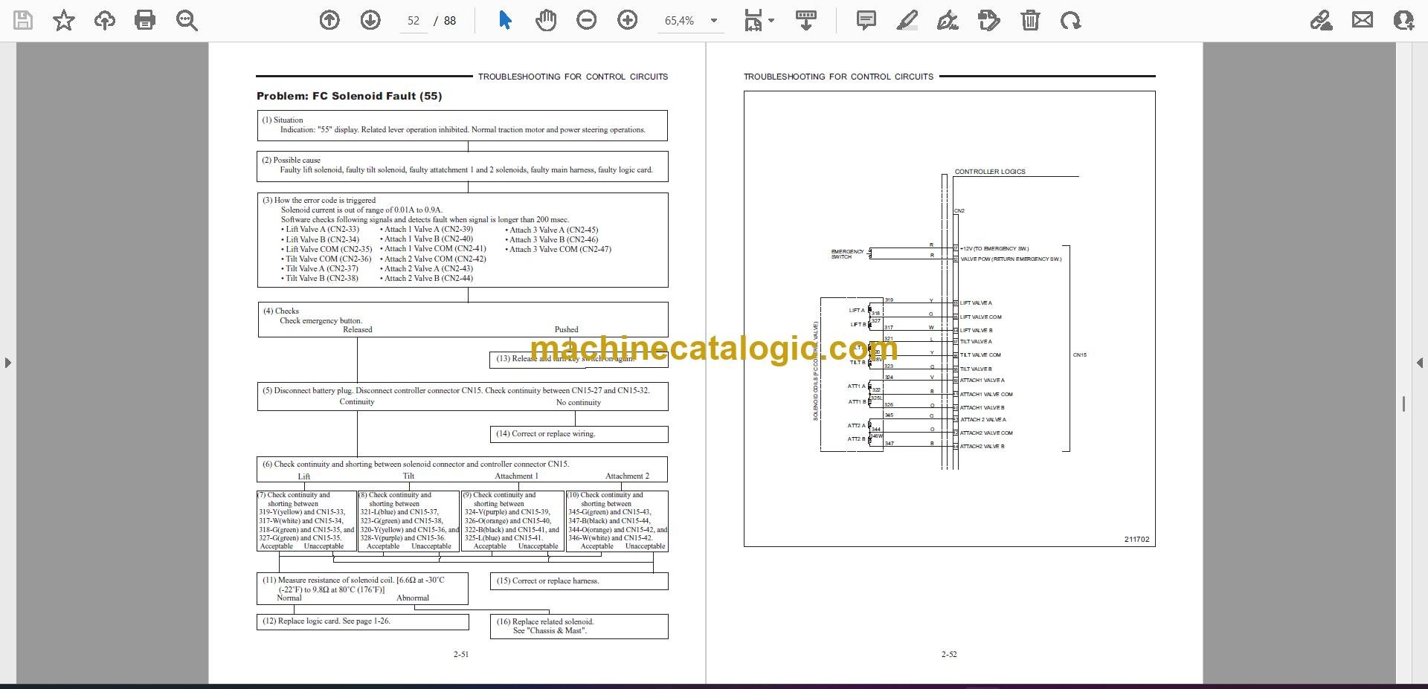The image size is (1428, 689).
Task: Send the file by email
Action: [1363, 20]
